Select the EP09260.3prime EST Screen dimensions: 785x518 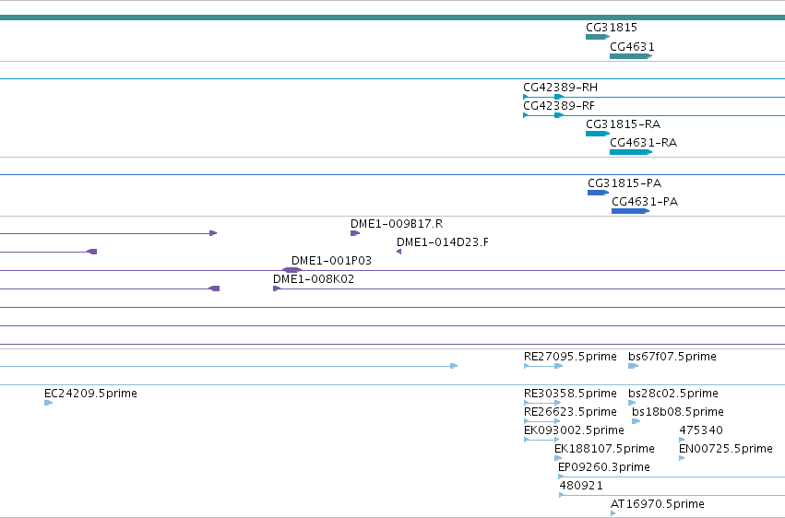pos(604,467)
